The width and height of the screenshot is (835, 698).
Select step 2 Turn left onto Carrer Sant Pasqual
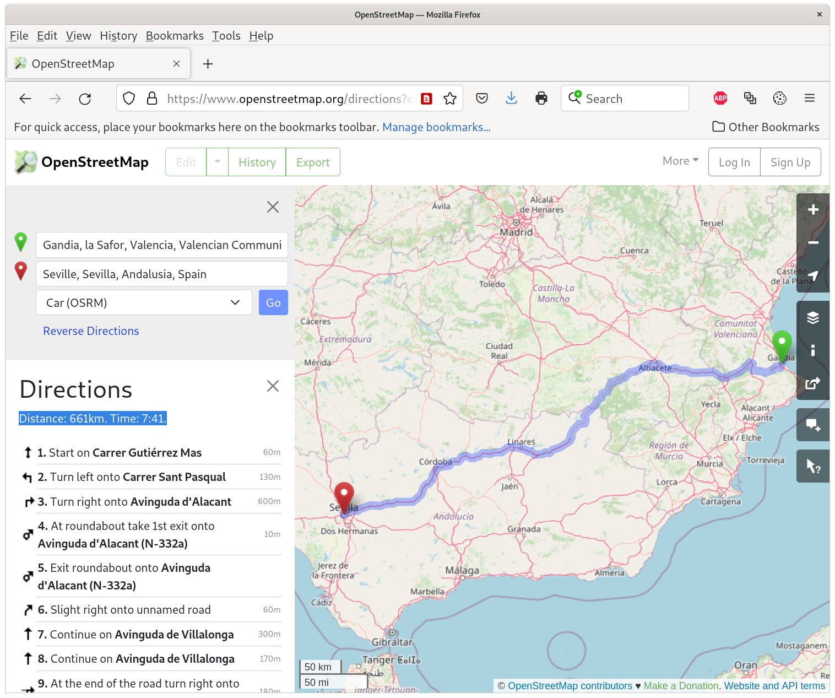(x=150, y=477)
